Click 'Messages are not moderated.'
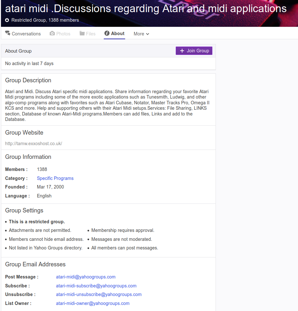The width and height of the screenshot is (298, 311). point(122,239)
